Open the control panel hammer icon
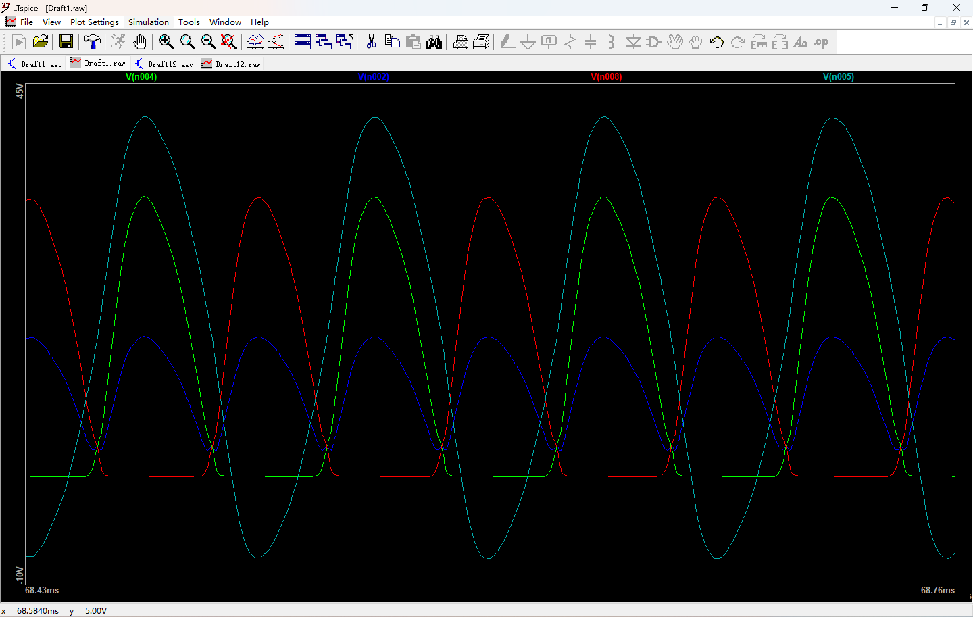 click(92, 42)
